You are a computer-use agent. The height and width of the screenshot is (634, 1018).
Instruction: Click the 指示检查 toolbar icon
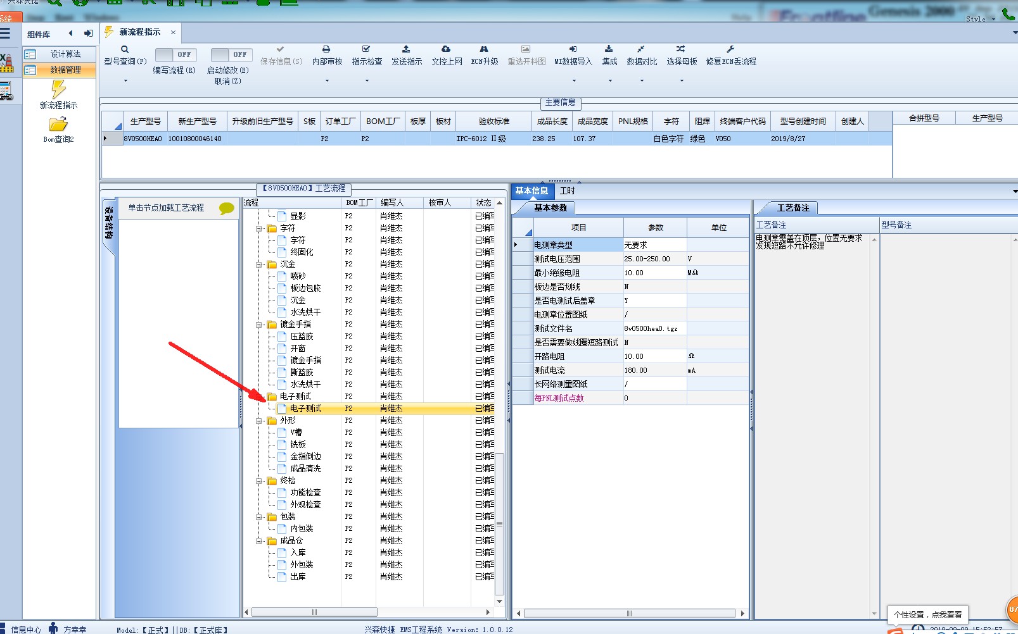click(x=366, y=49)
